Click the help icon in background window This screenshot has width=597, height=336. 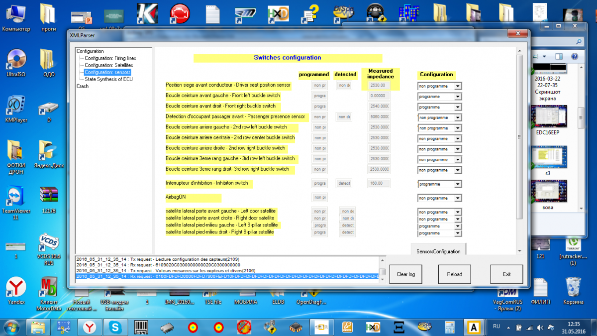click(x=574, y=56)
